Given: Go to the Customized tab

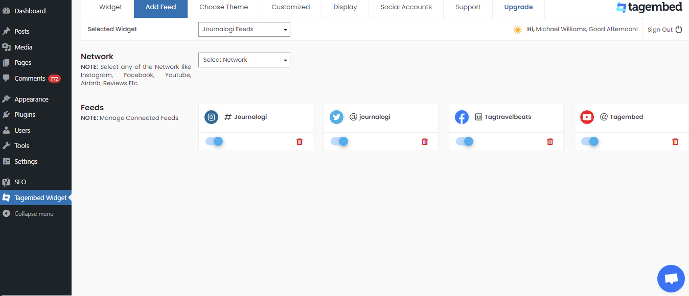Looking at the screenshot, I should click(291, 7).
